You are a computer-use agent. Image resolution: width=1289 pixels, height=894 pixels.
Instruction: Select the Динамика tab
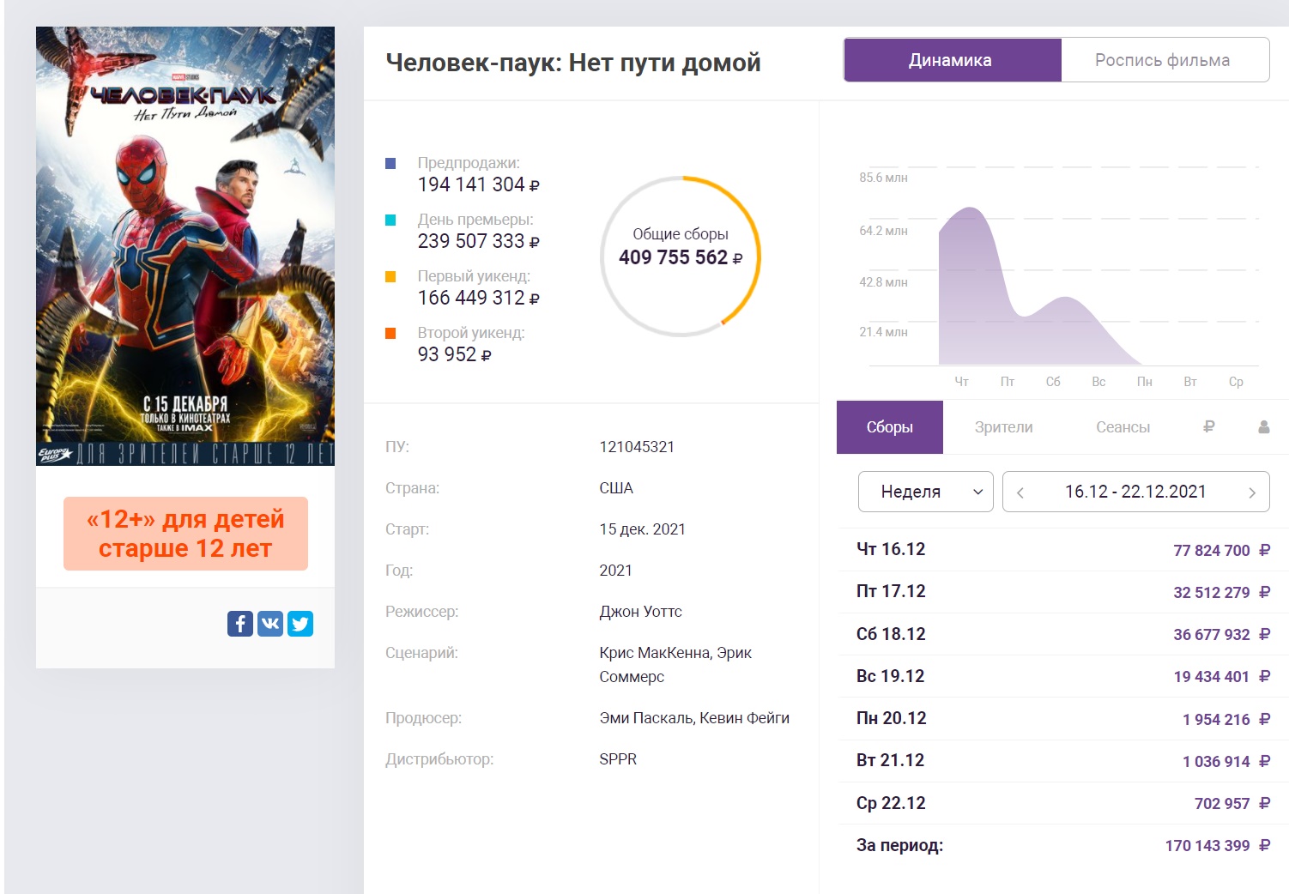(x=952, y=60)
